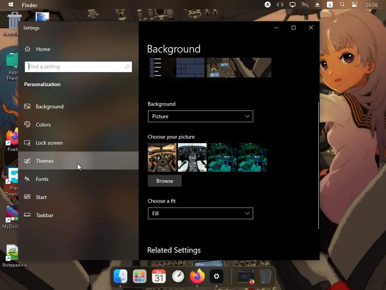
Task: Open the Clock icon in the dock
Action: (178, 276)
